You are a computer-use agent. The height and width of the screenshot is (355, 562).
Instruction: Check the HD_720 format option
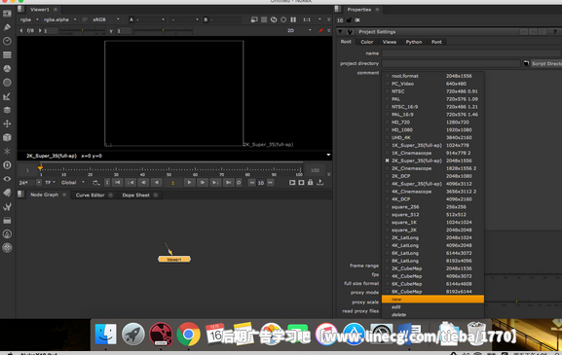click(388, 122)
